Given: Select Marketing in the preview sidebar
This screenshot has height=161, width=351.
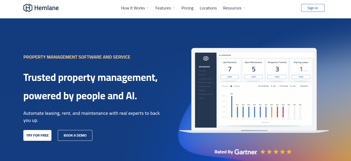Looking at the screenshot, I should 202,75.
